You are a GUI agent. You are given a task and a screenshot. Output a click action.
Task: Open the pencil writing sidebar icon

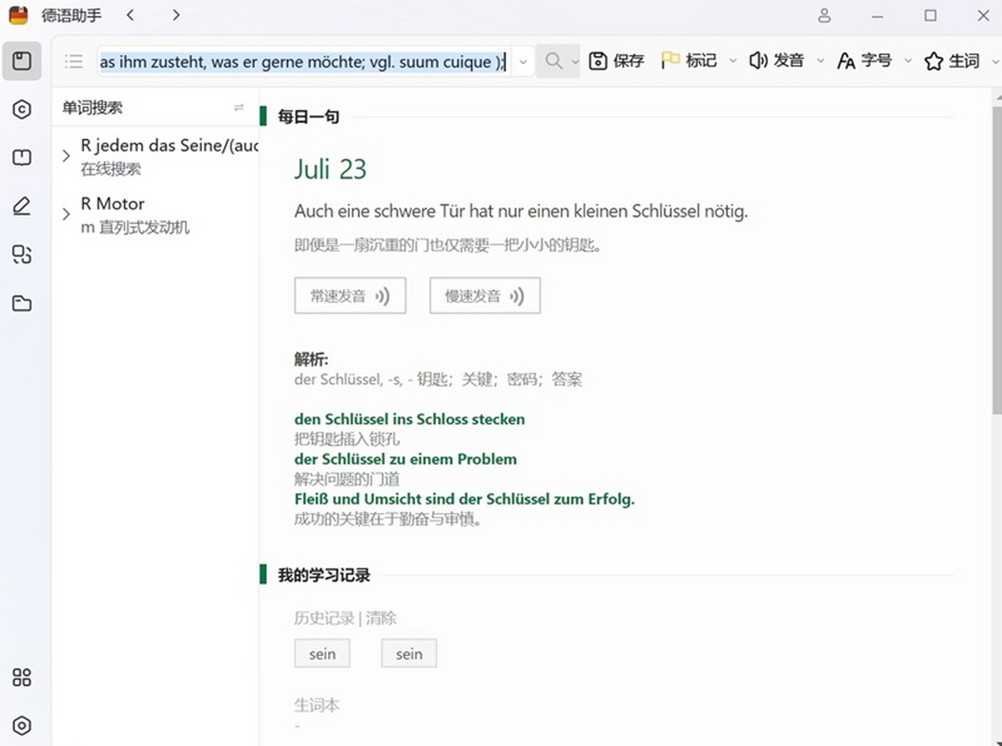[22, 206]
